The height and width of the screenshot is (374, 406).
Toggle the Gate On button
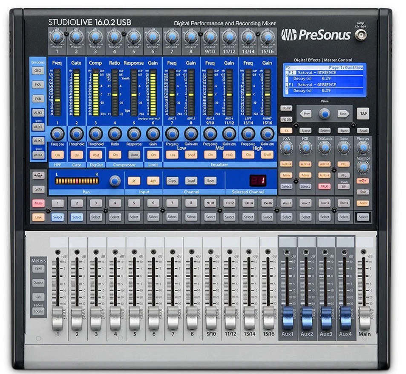77,155
